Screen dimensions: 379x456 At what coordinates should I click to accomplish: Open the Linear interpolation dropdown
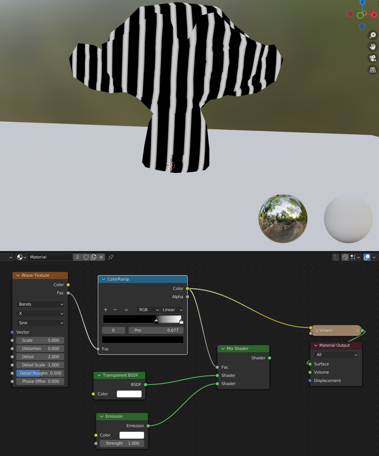tap(172, 310)
